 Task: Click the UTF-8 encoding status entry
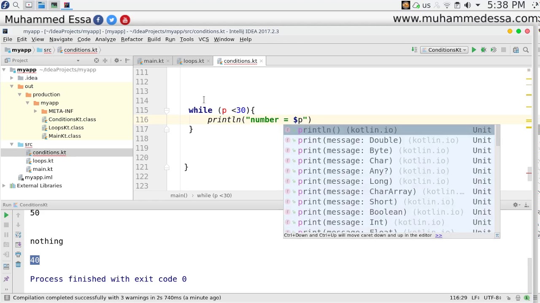[492, 298]
